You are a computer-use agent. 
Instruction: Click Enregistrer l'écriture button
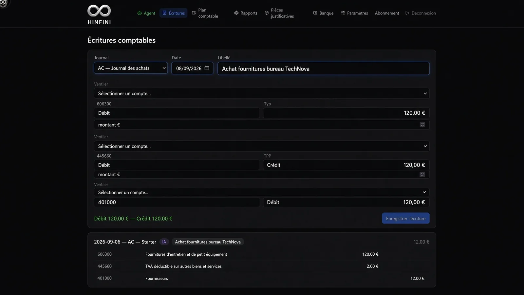coord(405,218)
